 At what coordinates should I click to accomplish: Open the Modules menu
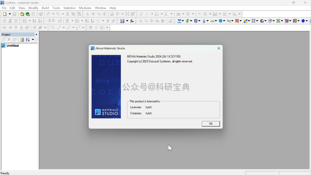coord(85,8)
